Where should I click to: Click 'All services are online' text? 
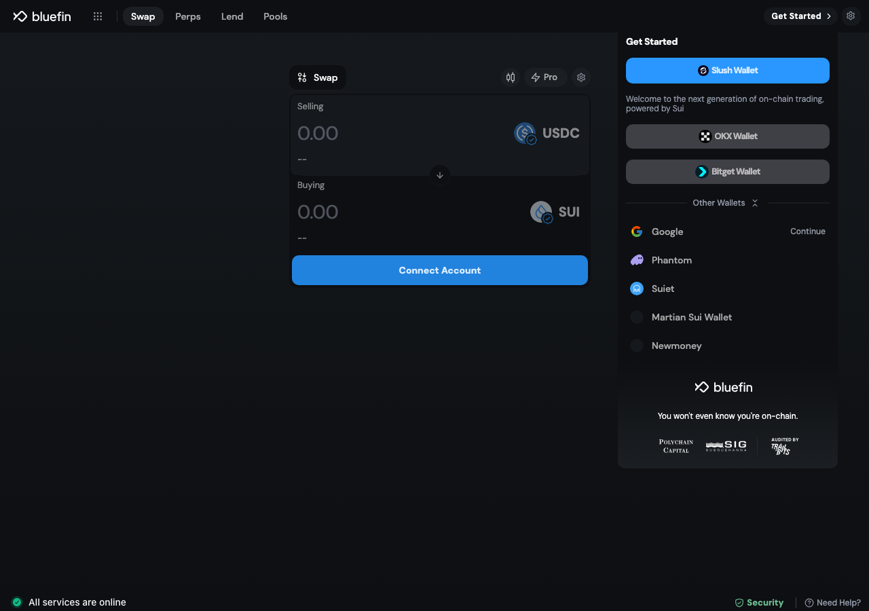pos(77,602)
